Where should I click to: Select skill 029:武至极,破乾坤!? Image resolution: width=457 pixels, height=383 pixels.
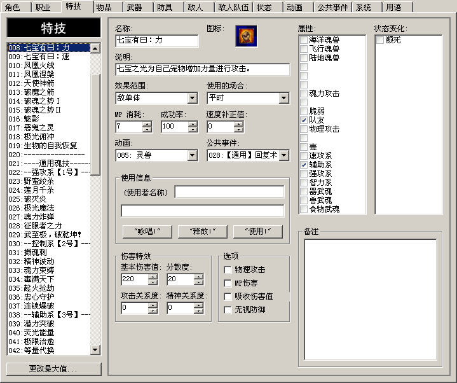[49, 235]
